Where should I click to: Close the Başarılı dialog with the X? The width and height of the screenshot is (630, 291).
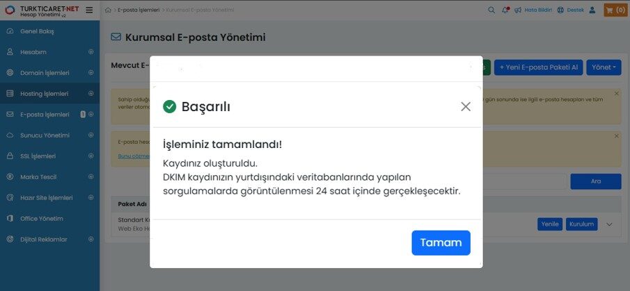[466, 107]
